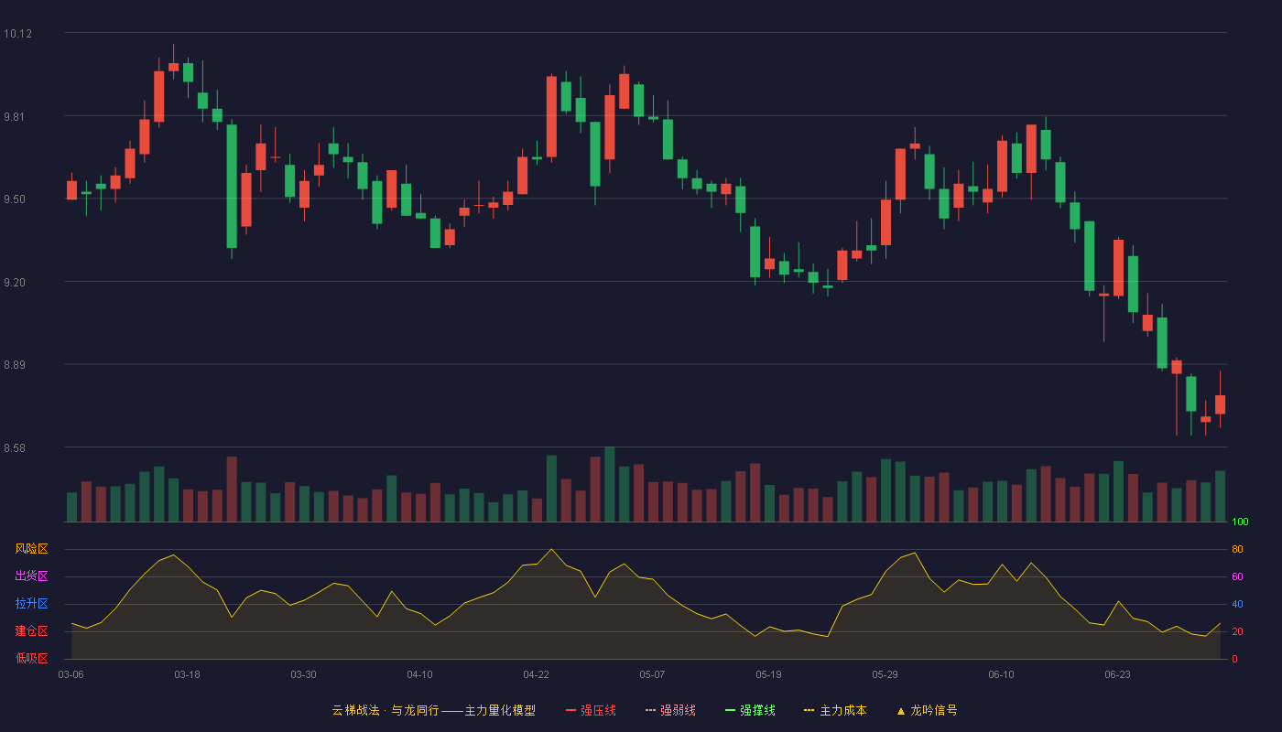Click the 04-10 date axis label
The height and width of the screenshot is (732, 1282).
419,674
